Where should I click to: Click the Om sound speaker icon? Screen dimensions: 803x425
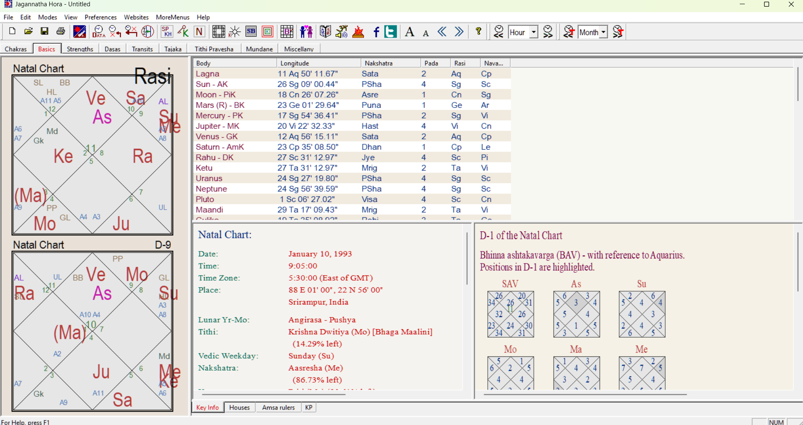click(x=342, y=31)
